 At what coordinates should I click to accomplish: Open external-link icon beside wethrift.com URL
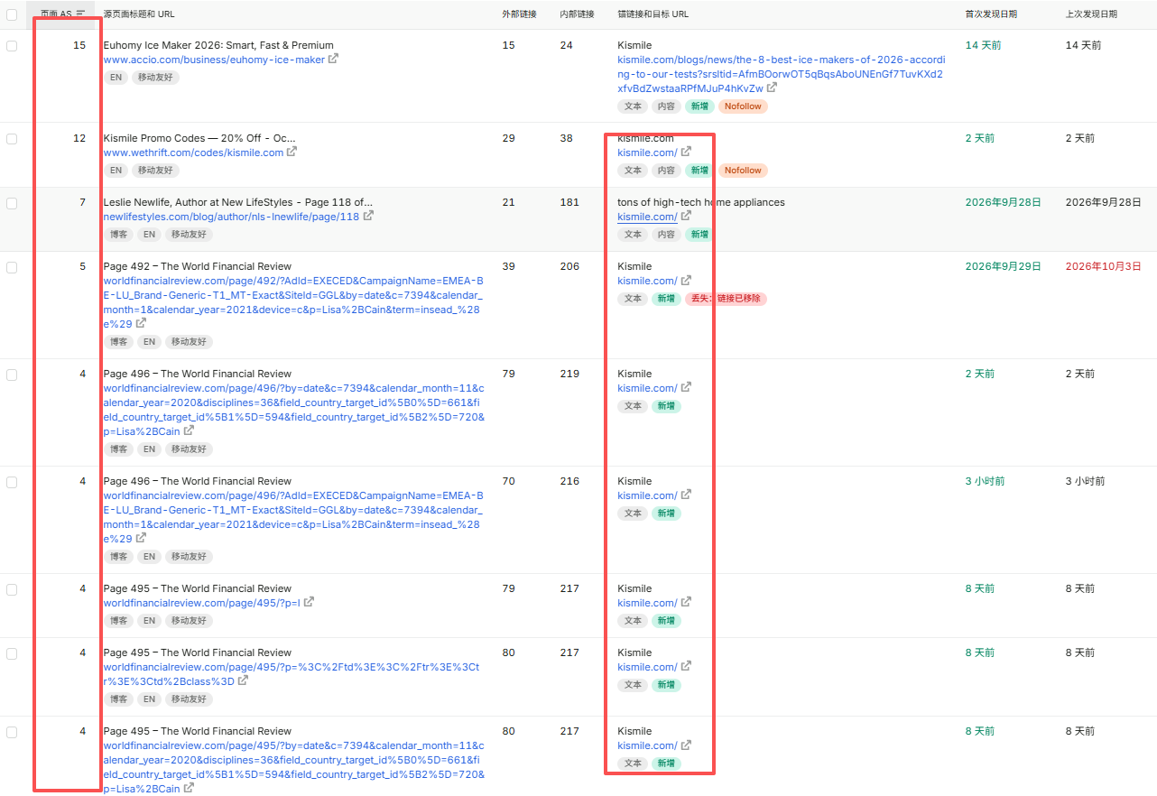(x=292, y=152)
